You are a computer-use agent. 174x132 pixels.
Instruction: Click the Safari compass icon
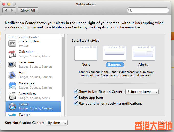pos(12,106)
